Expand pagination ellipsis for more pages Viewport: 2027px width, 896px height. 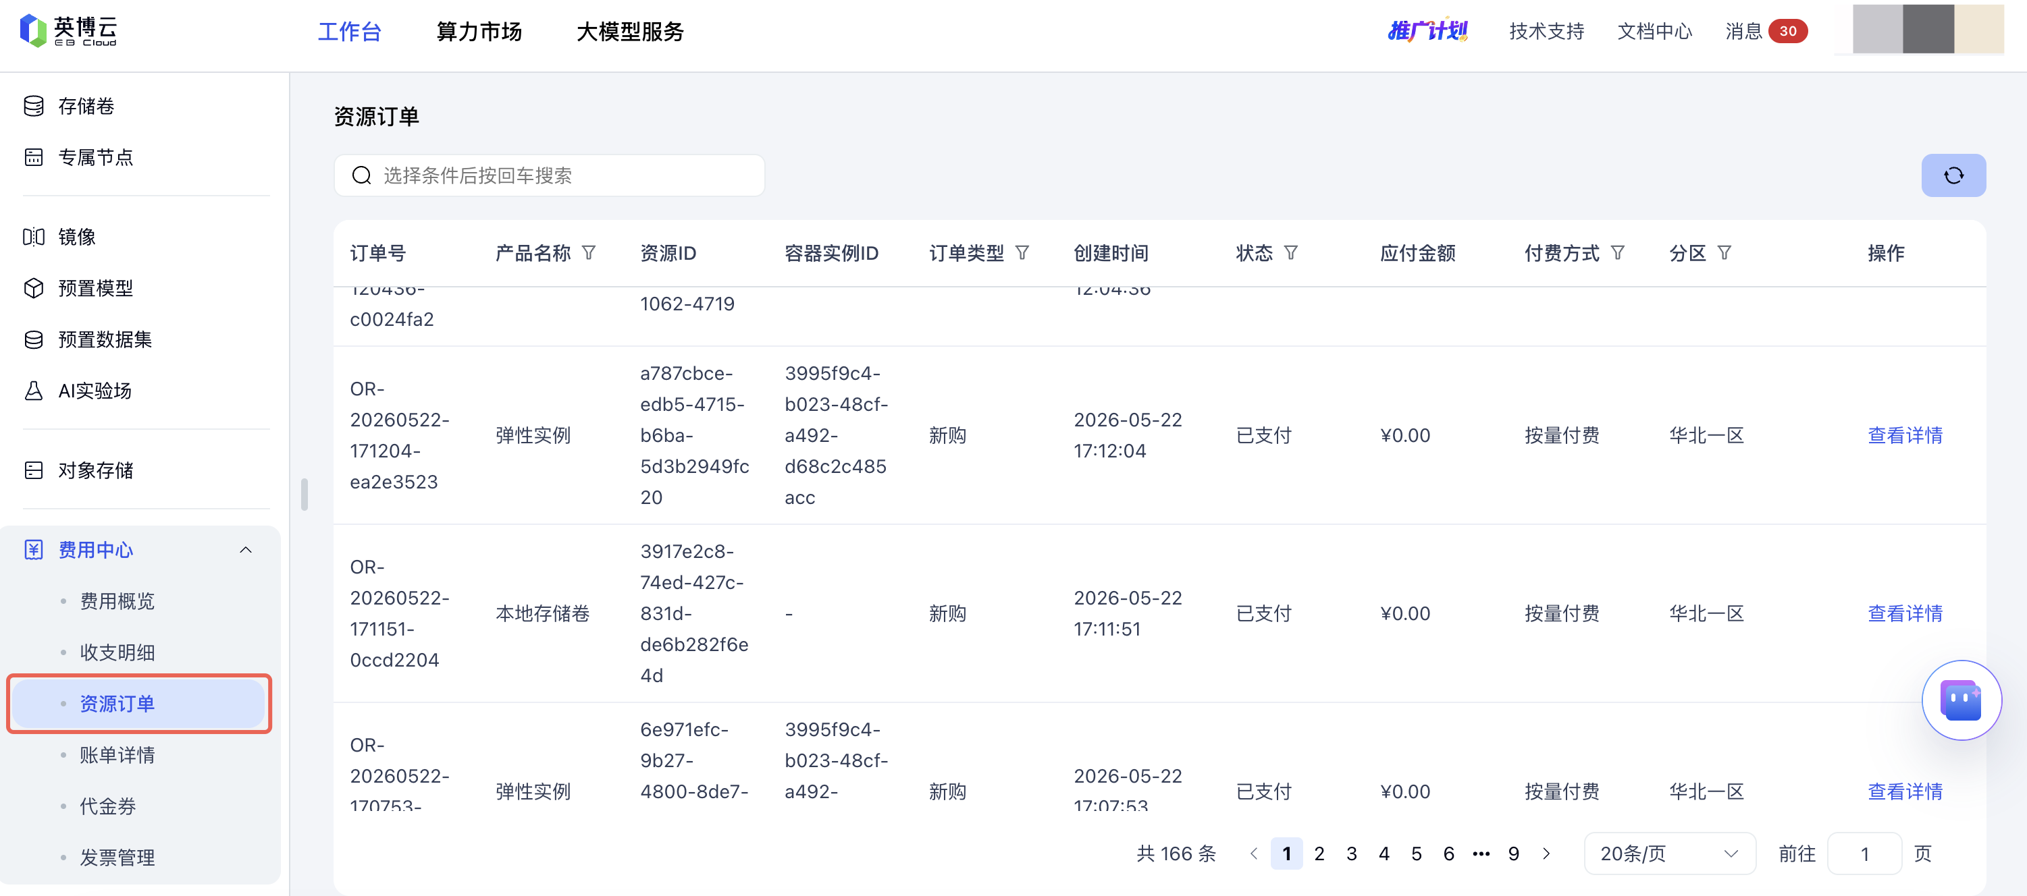[x=1481, y=853]
